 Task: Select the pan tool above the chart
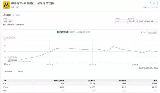(4, 38)
